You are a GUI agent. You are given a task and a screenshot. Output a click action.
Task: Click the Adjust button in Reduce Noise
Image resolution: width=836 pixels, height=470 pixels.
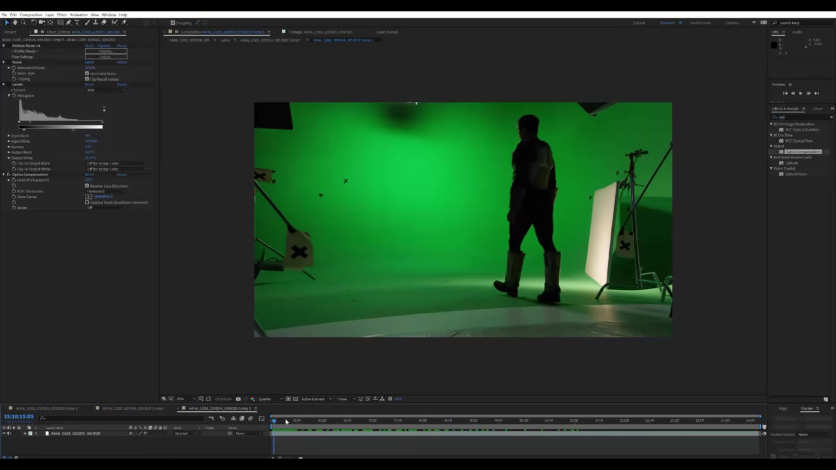106,57
